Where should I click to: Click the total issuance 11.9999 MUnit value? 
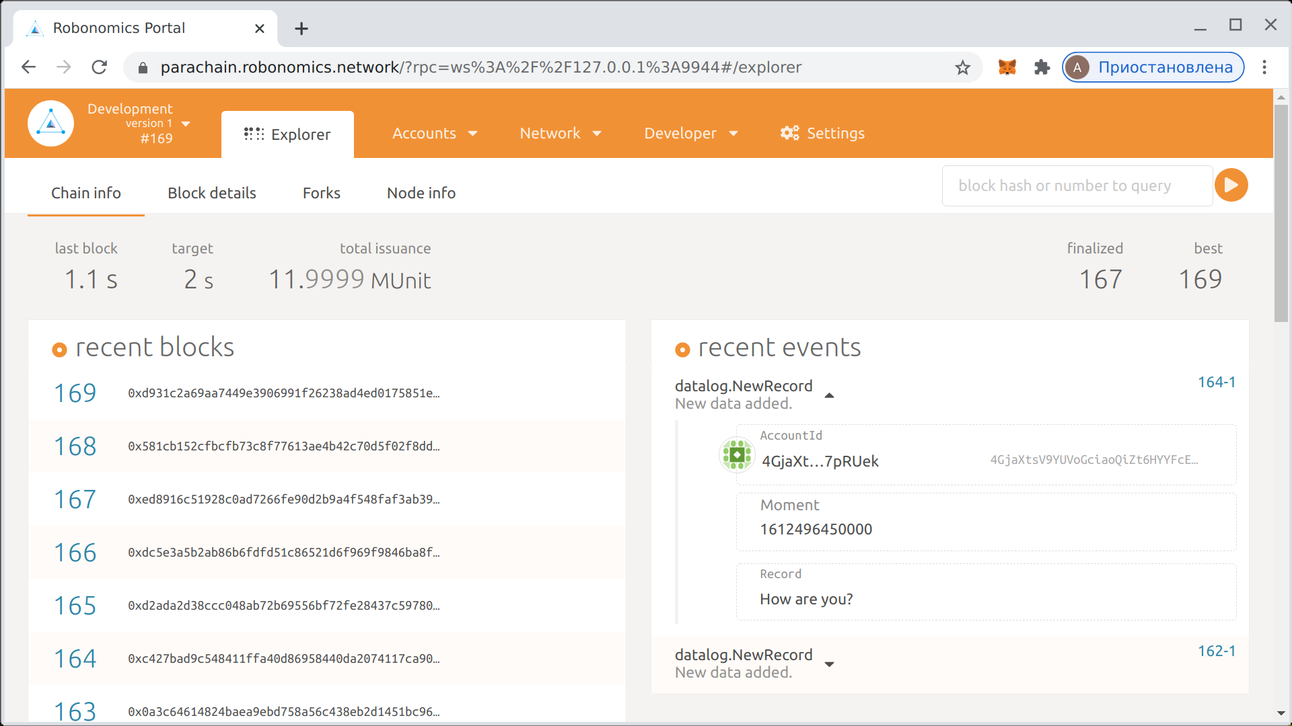[350, 280]
